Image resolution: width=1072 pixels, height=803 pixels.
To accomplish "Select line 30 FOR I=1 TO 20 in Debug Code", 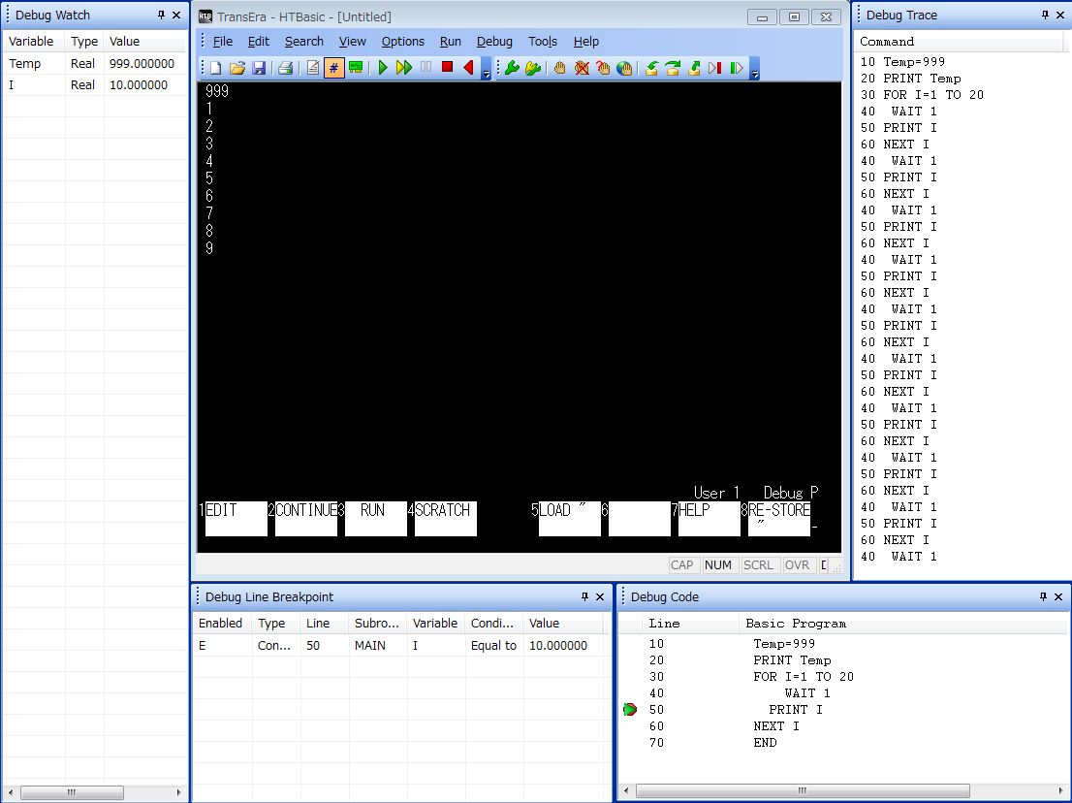I will 804,677.
